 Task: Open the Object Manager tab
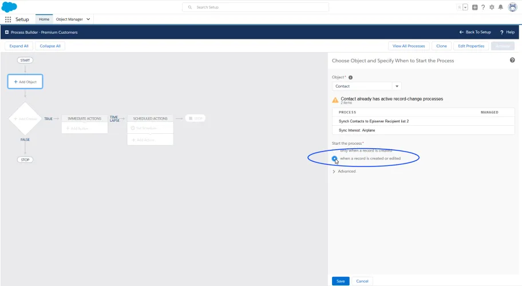69,19
